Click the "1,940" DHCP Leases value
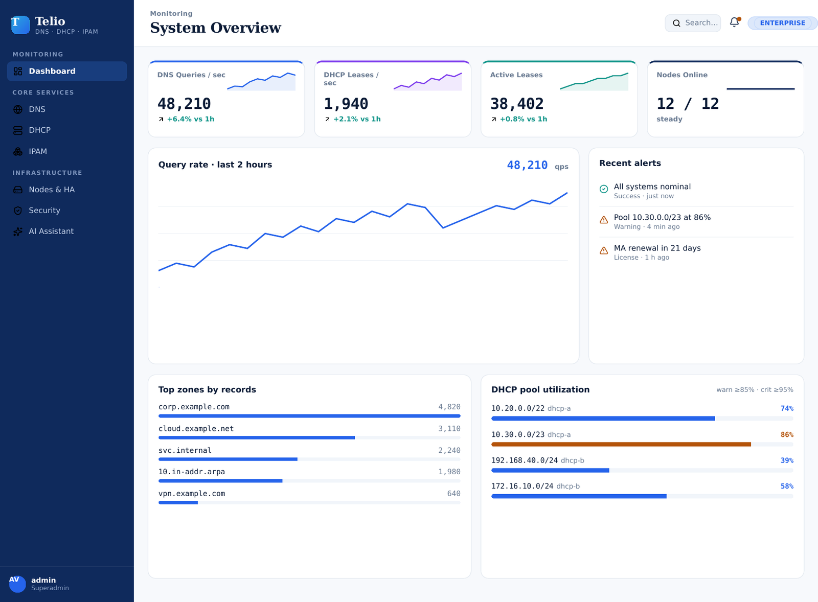This screenshot has width=818, height=602. [346, 104]
